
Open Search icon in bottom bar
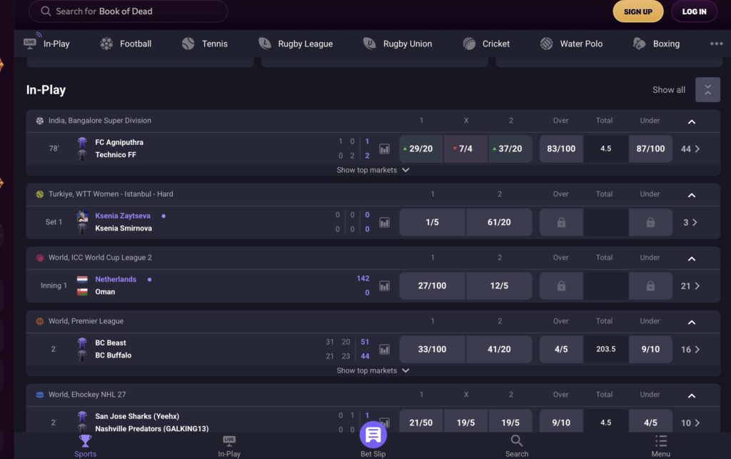click(517, 440)
